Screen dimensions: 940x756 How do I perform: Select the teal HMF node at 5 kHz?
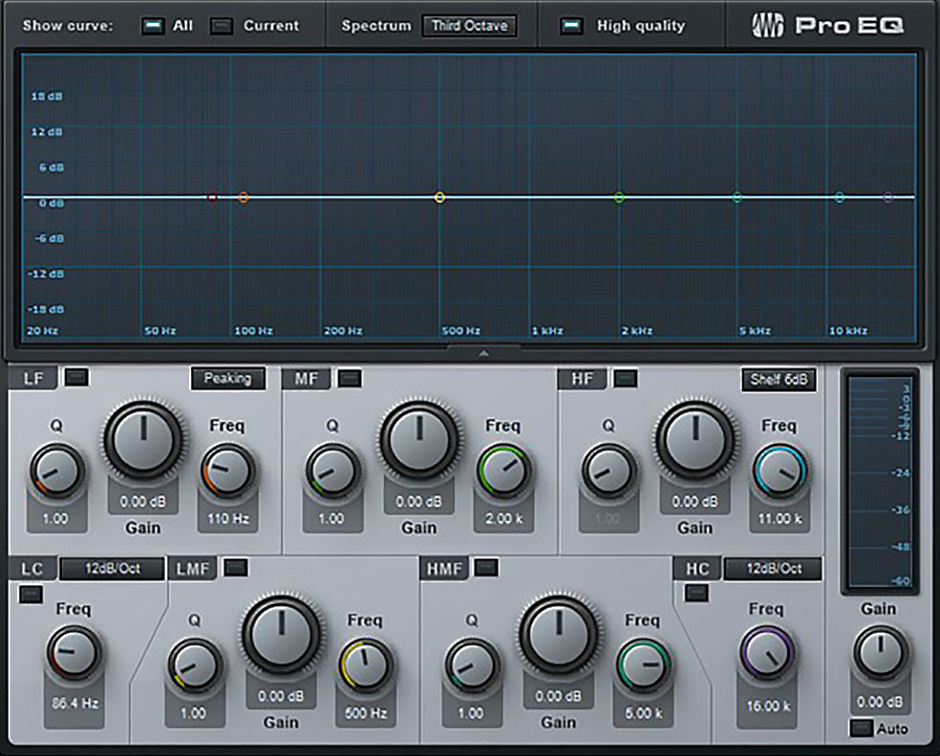pyautogui.click(x=737, y=197)
